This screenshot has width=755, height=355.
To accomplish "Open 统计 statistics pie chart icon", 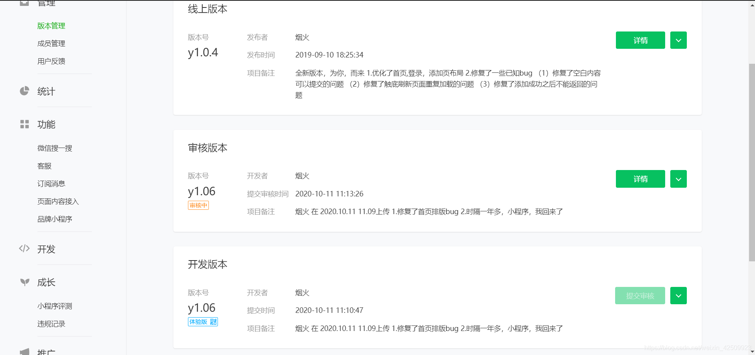I will click(24, 91).
